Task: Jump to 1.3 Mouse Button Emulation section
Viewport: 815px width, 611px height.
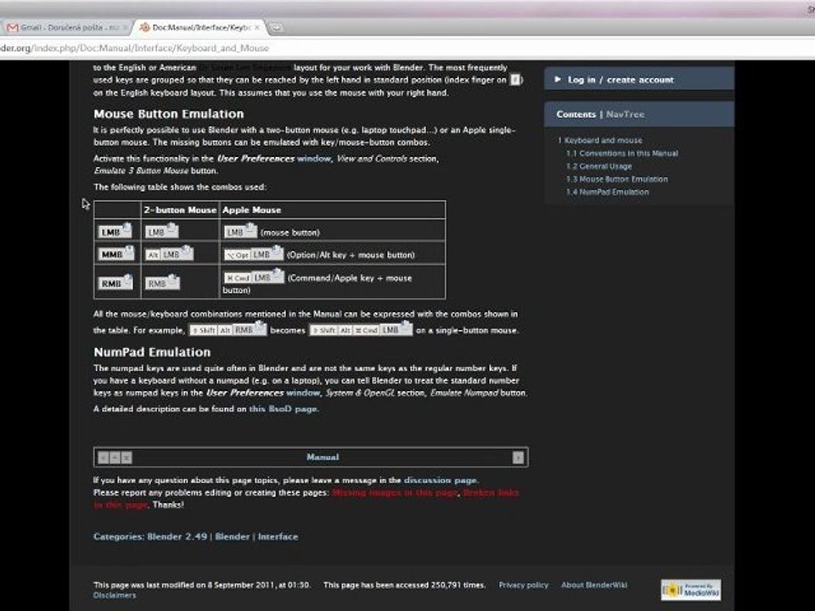Action: click(x=617, y=179)
